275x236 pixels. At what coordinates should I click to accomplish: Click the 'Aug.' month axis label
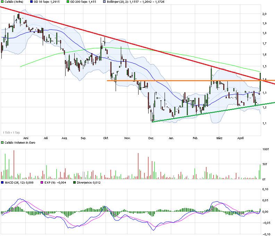pos(65,138)
